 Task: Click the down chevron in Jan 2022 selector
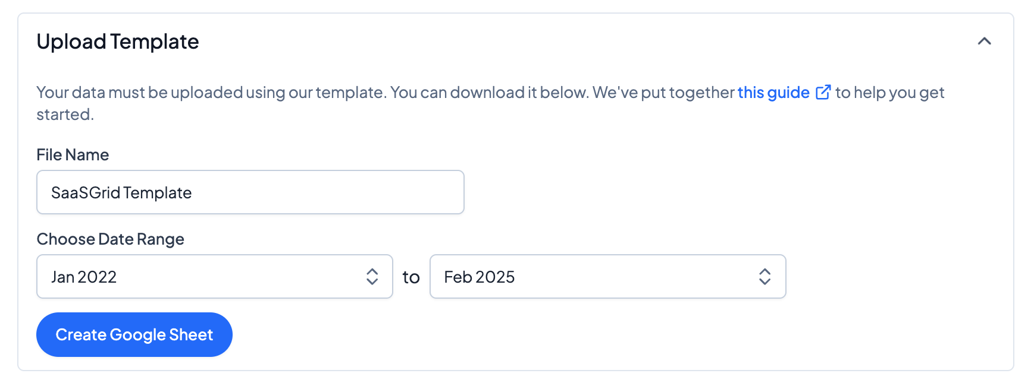click(x=372, y=282)
